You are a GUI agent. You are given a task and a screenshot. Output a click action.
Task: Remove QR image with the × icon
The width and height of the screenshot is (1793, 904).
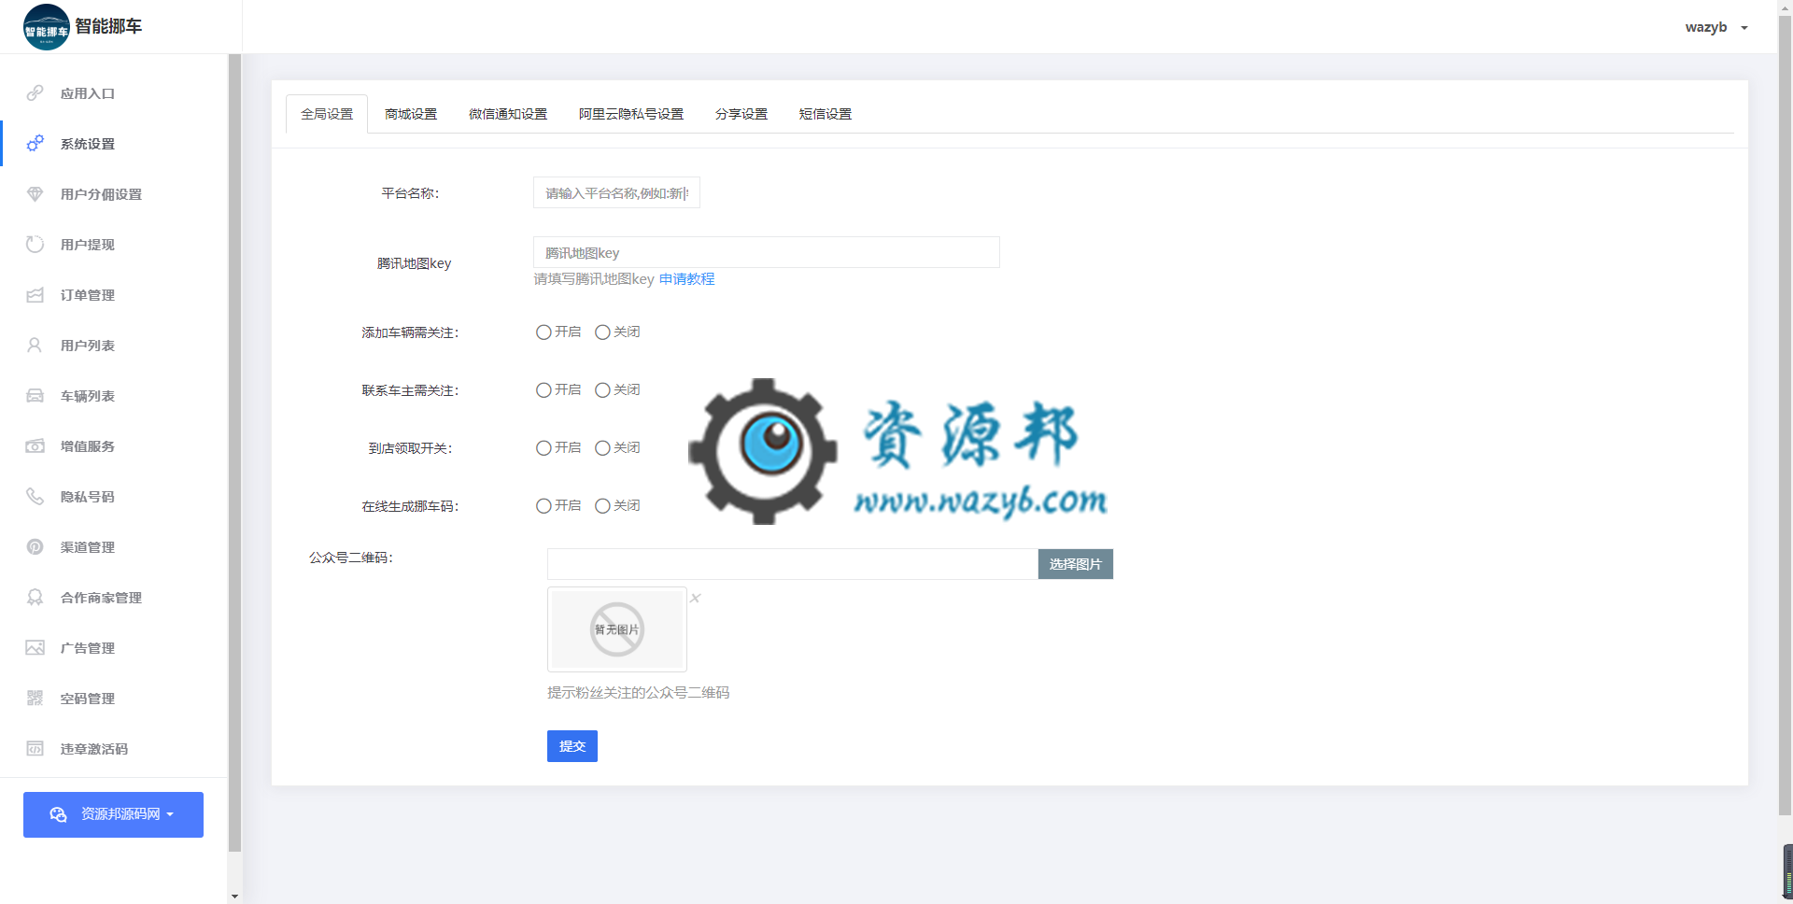click(x=695, y=598)
